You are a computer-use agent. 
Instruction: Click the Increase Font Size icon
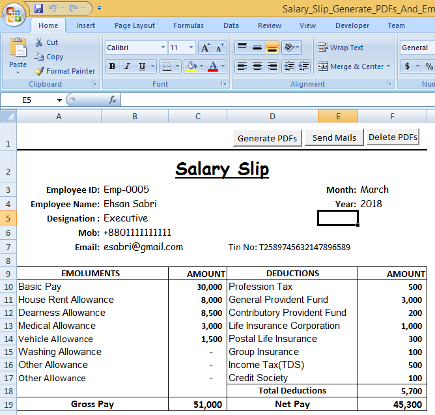(x=205, y=48)
